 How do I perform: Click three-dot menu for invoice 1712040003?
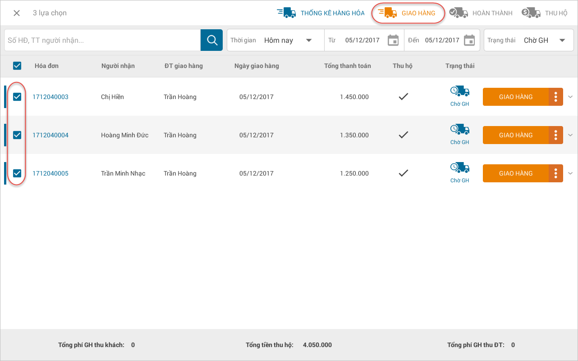pos(556,97)
